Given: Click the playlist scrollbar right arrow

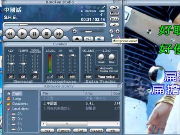Looking at the screenshot, I should 117,124.
